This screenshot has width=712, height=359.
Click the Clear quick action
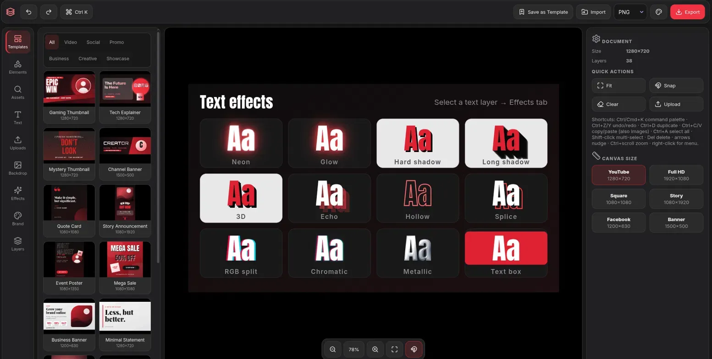(x=618, y=104)
